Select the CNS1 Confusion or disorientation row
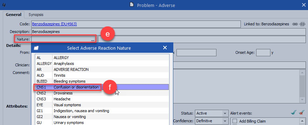The image size is (308, 125). pos(102,87)
